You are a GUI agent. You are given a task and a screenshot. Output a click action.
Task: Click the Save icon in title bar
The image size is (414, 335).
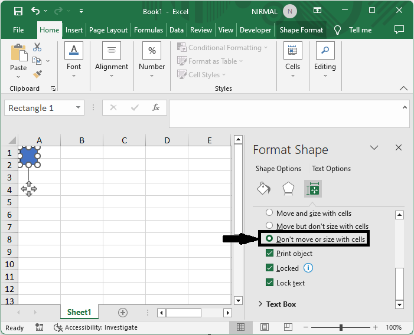(18, 11)
